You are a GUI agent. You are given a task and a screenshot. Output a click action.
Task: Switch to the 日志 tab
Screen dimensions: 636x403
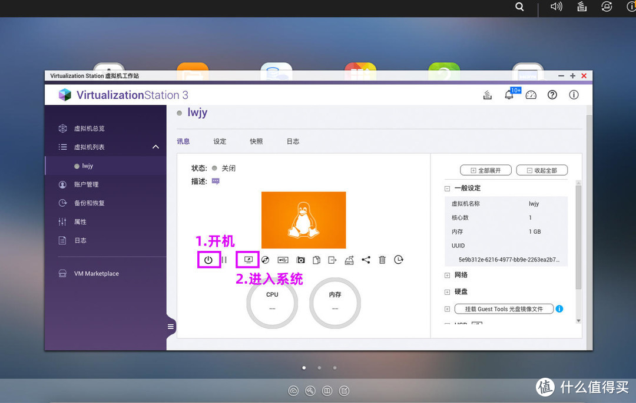pyautogui.click(x=293, y=141)
